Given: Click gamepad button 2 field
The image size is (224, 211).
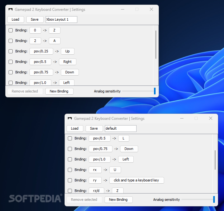Looking at the screenshot, I should pyautogui.click(x=35, y=41).
